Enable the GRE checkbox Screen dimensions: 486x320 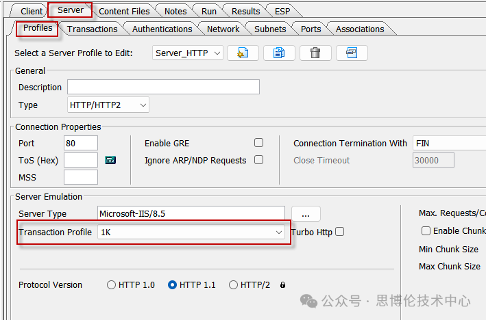click(258, 142)
